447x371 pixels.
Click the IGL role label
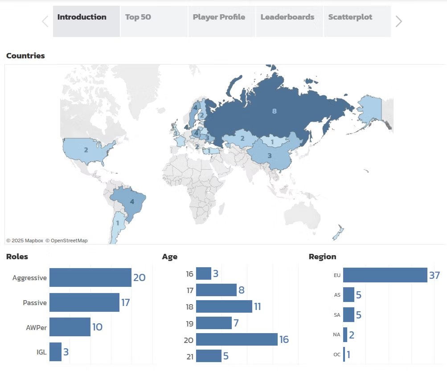41,352
